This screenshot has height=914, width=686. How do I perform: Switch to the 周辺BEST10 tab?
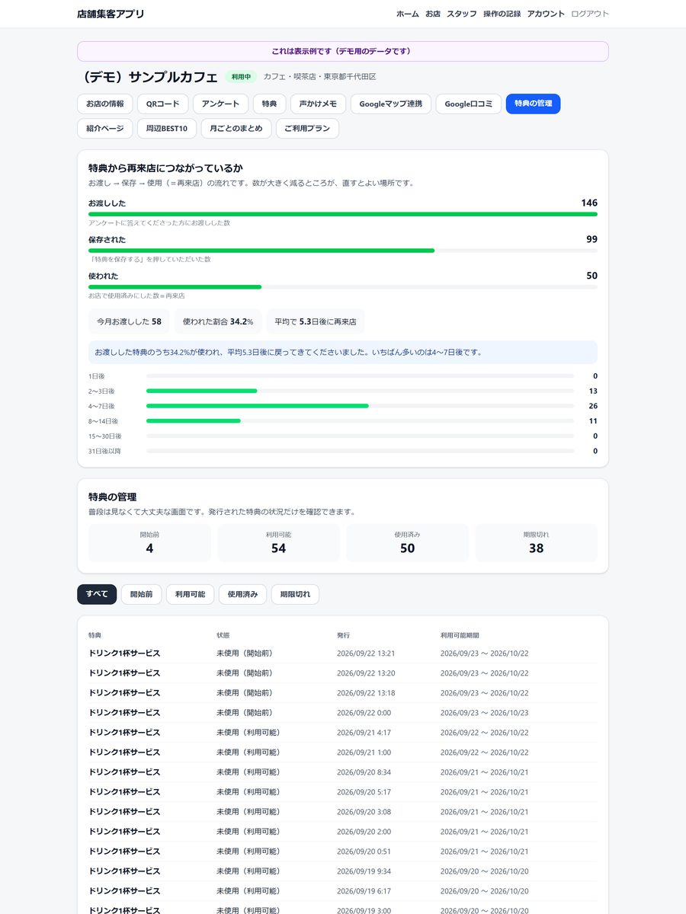click(x=167, y=129)
